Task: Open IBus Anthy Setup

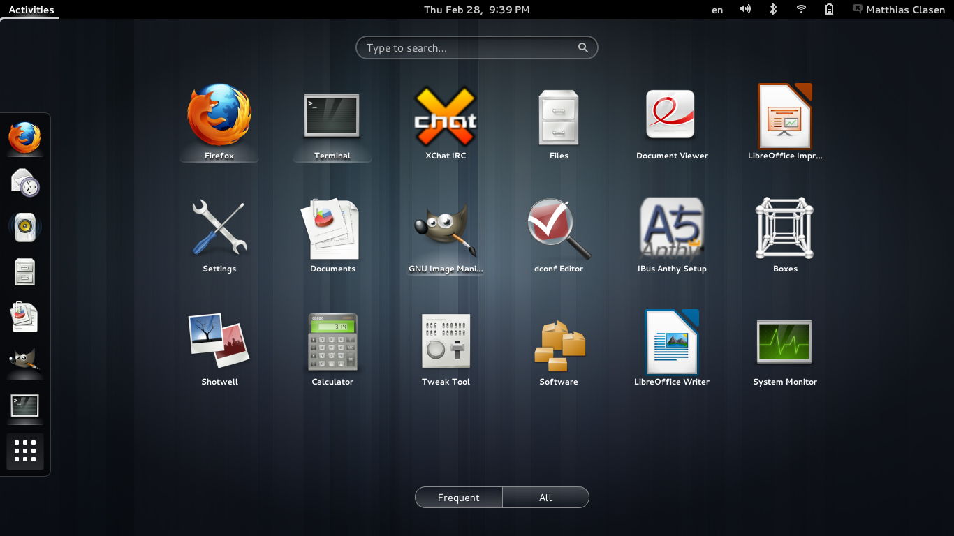Action: coord(672,228)
